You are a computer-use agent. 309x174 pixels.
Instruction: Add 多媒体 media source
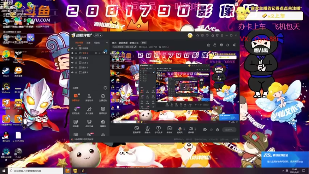click(169, 130)
